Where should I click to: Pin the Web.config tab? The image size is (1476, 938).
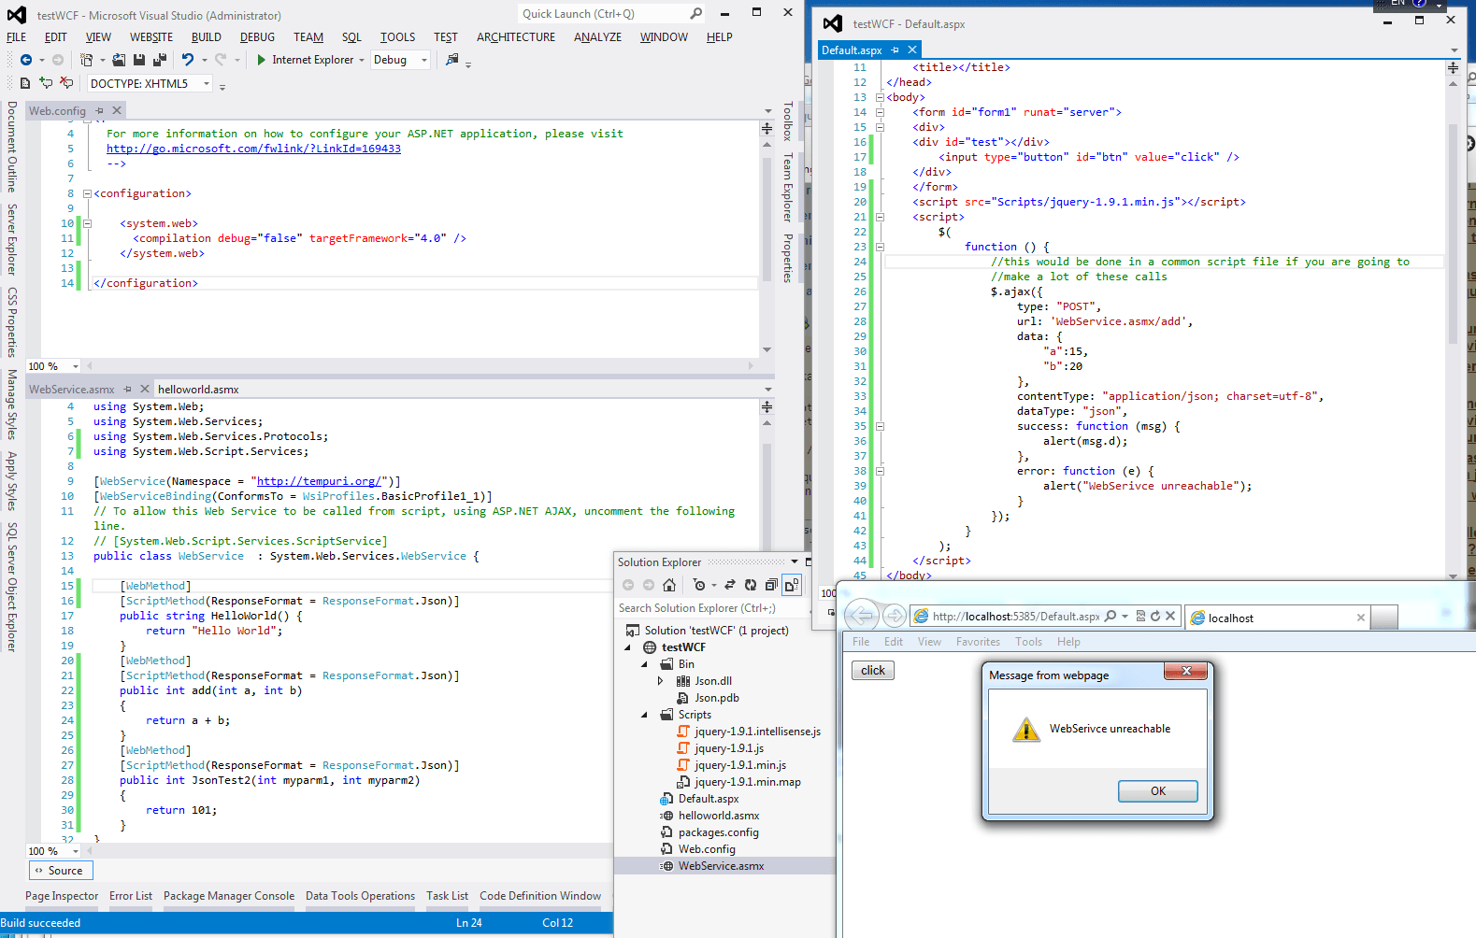coord(99,110)
